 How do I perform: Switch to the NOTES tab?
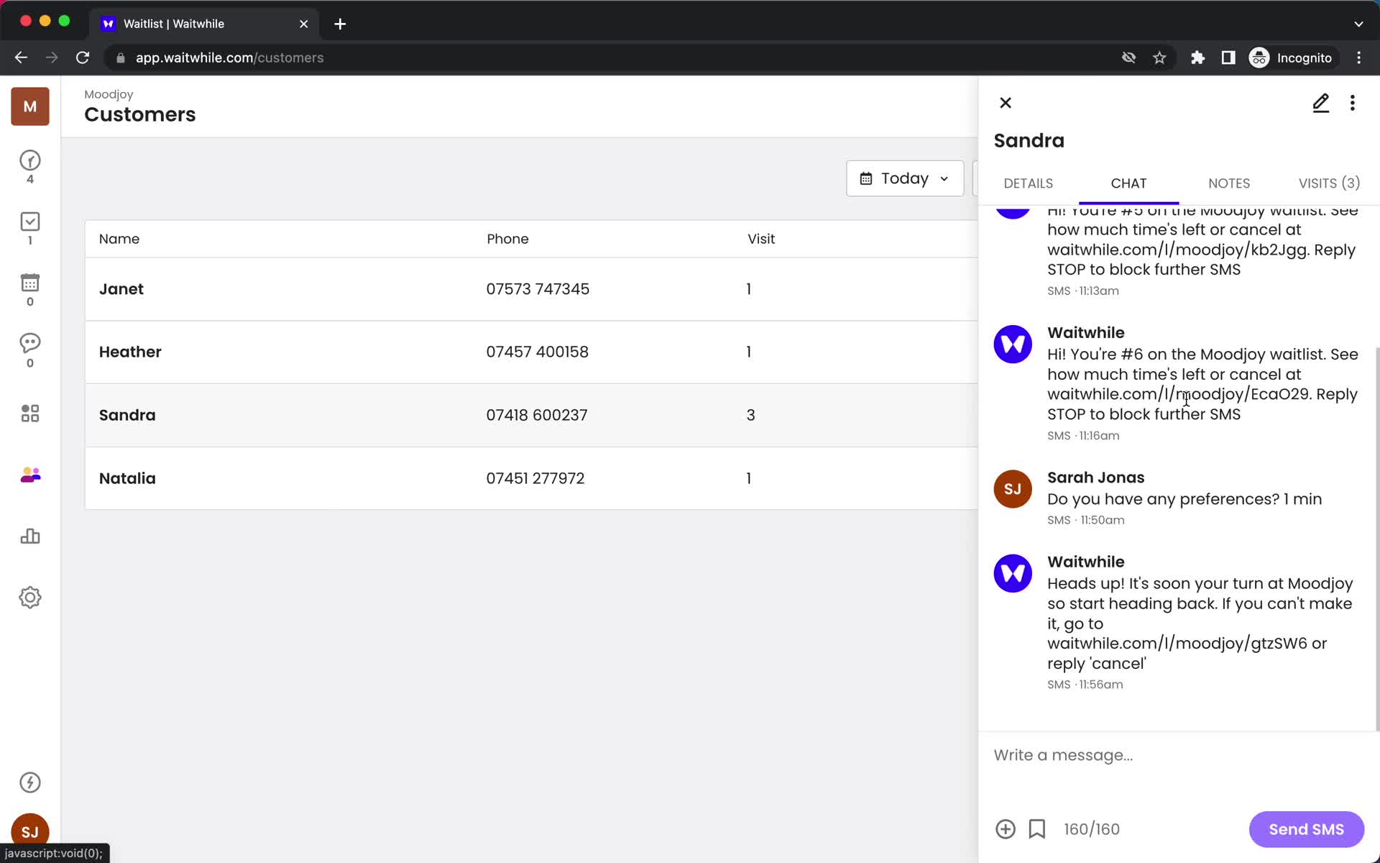coord(1229,183)
